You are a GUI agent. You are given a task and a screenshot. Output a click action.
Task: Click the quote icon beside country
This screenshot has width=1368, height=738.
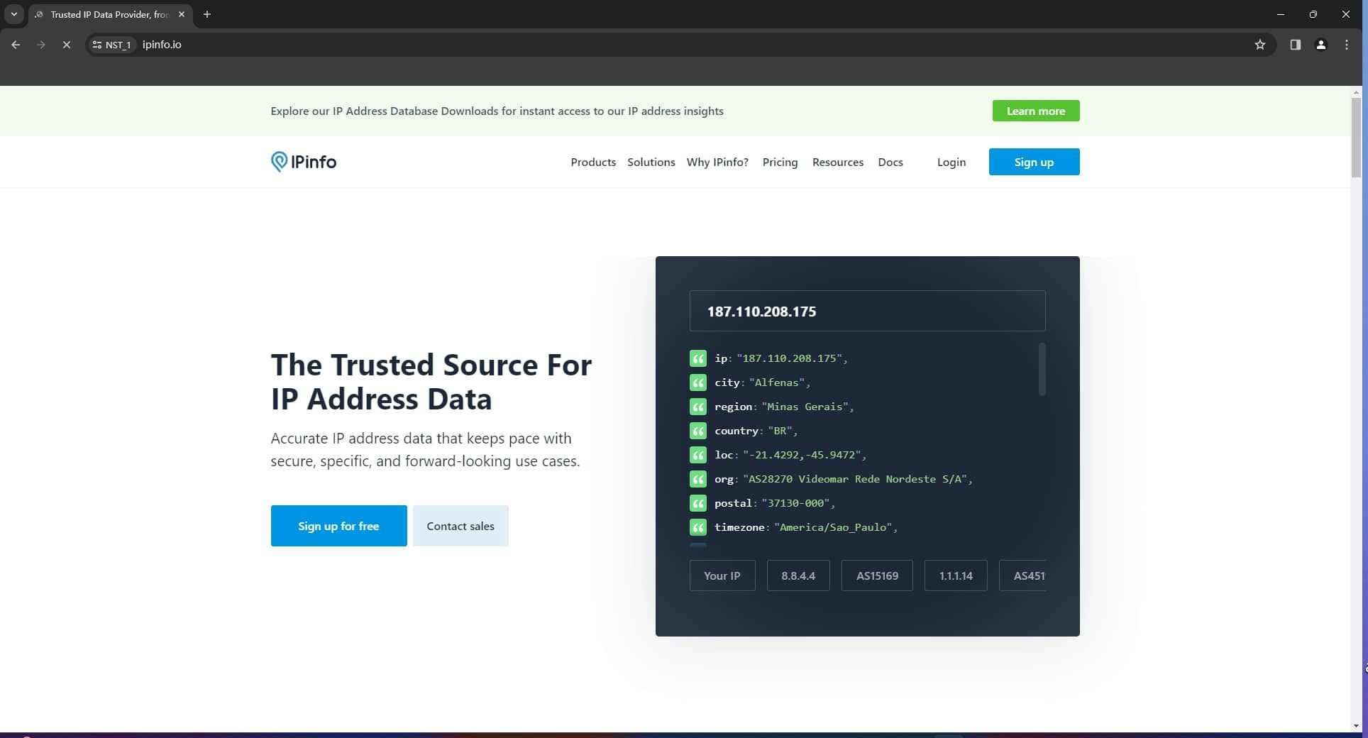[x=698, y=431]
